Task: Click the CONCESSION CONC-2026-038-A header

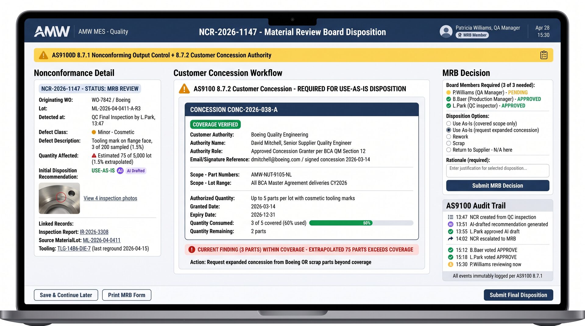Action: click(302, 109)
